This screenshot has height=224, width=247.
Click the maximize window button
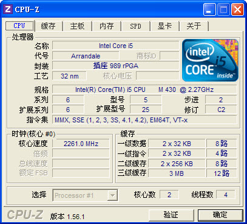pyautogui.click(x=223, y=10)
